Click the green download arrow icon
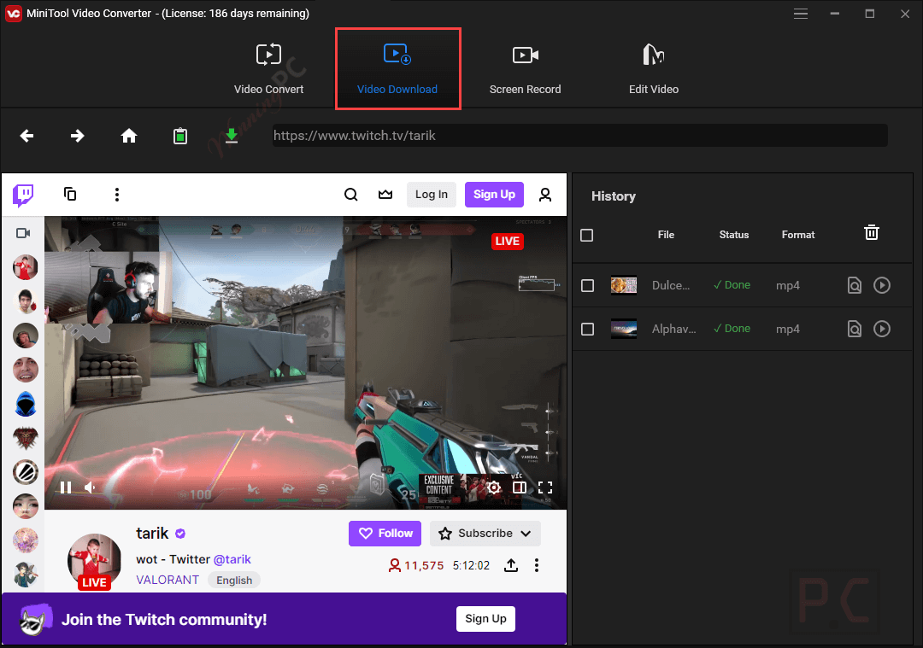 click(x=231, y=136)
